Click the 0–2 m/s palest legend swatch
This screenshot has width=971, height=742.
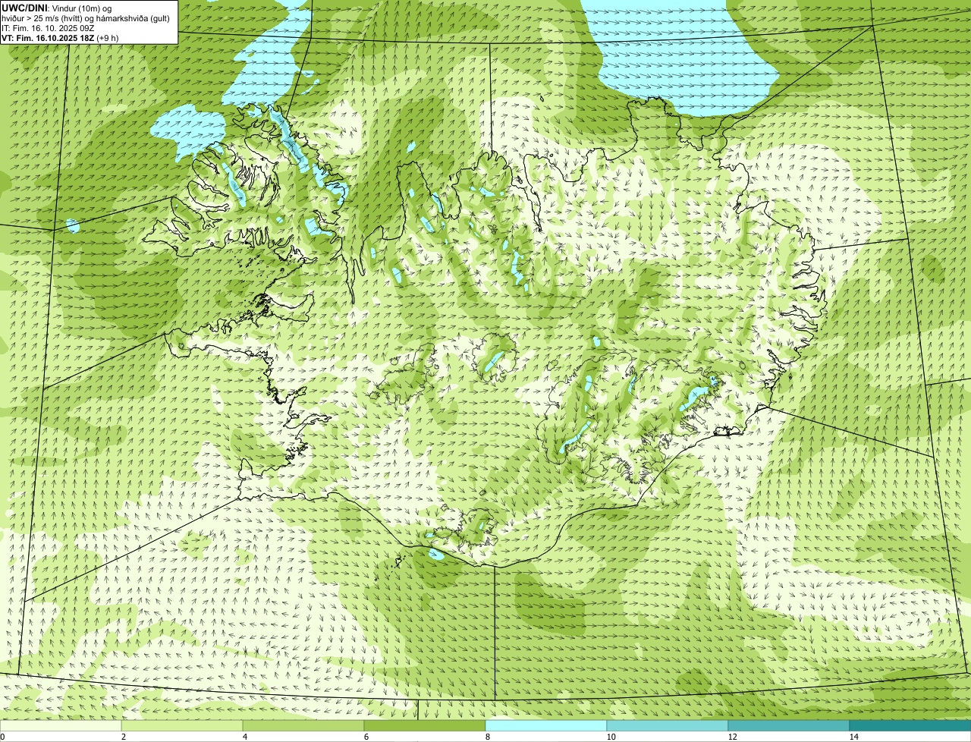coord(61,725)
